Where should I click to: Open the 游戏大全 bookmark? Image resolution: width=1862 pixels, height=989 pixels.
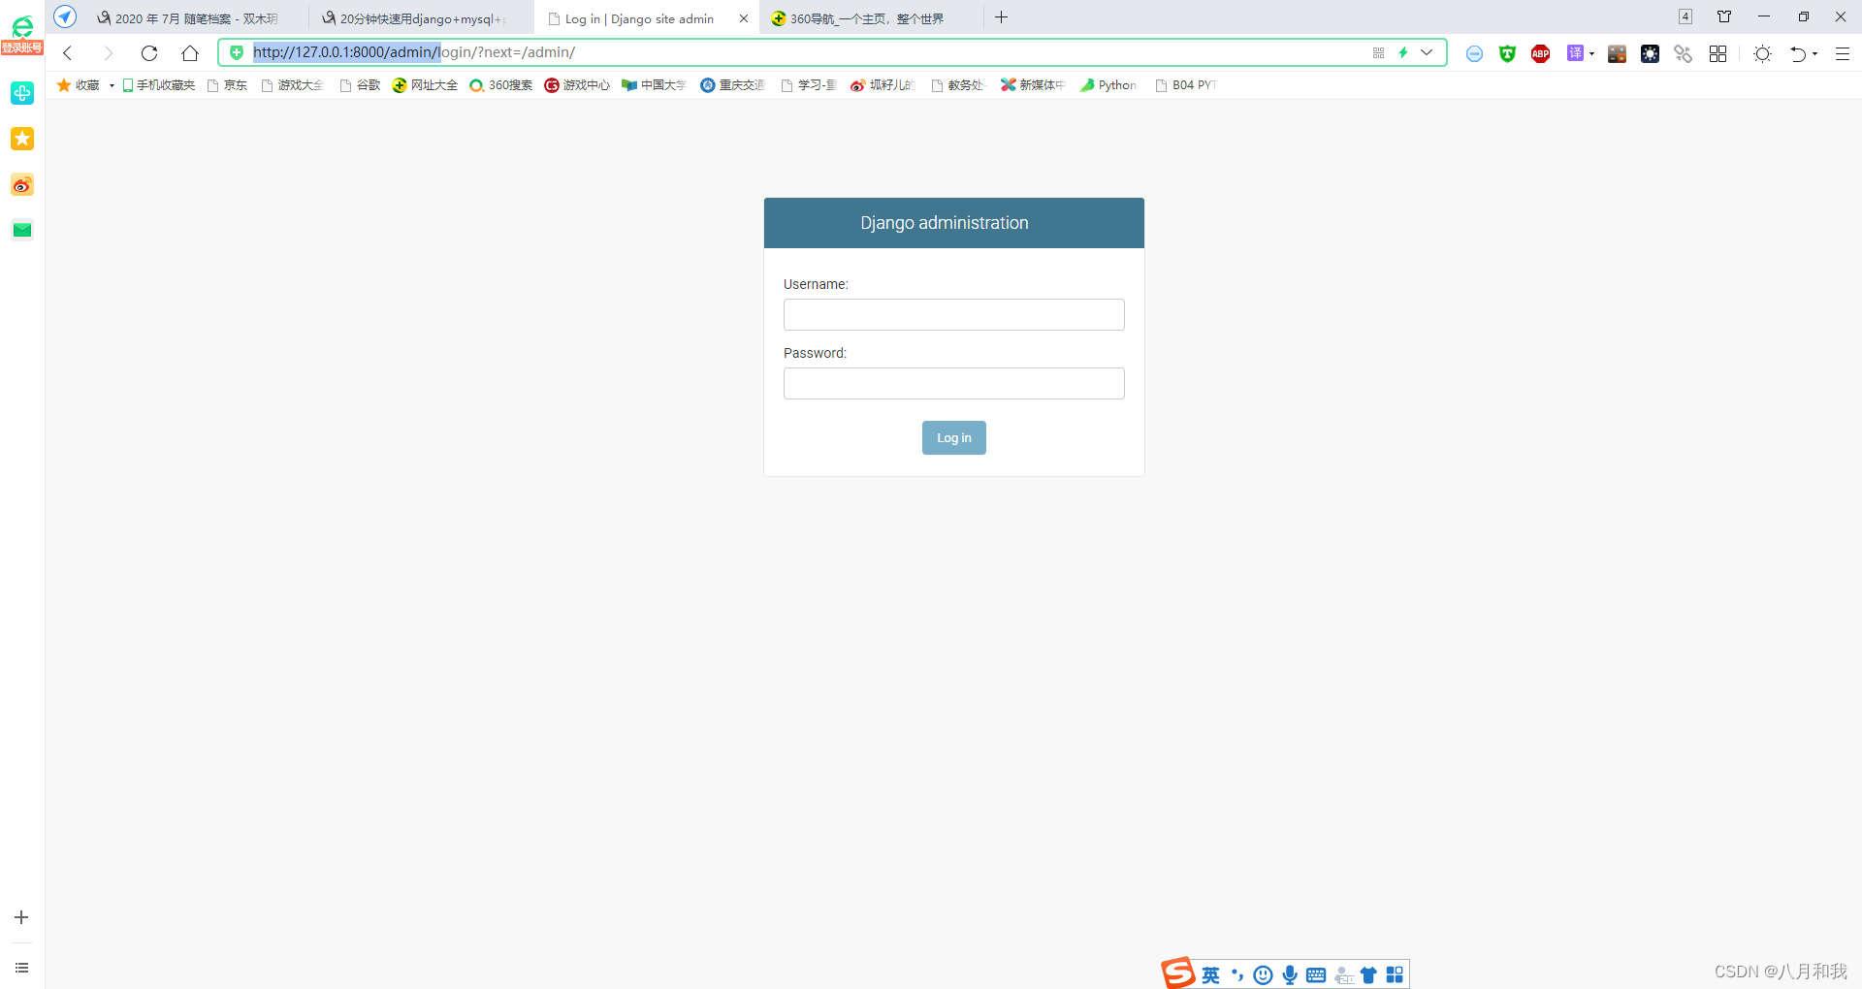293,85
